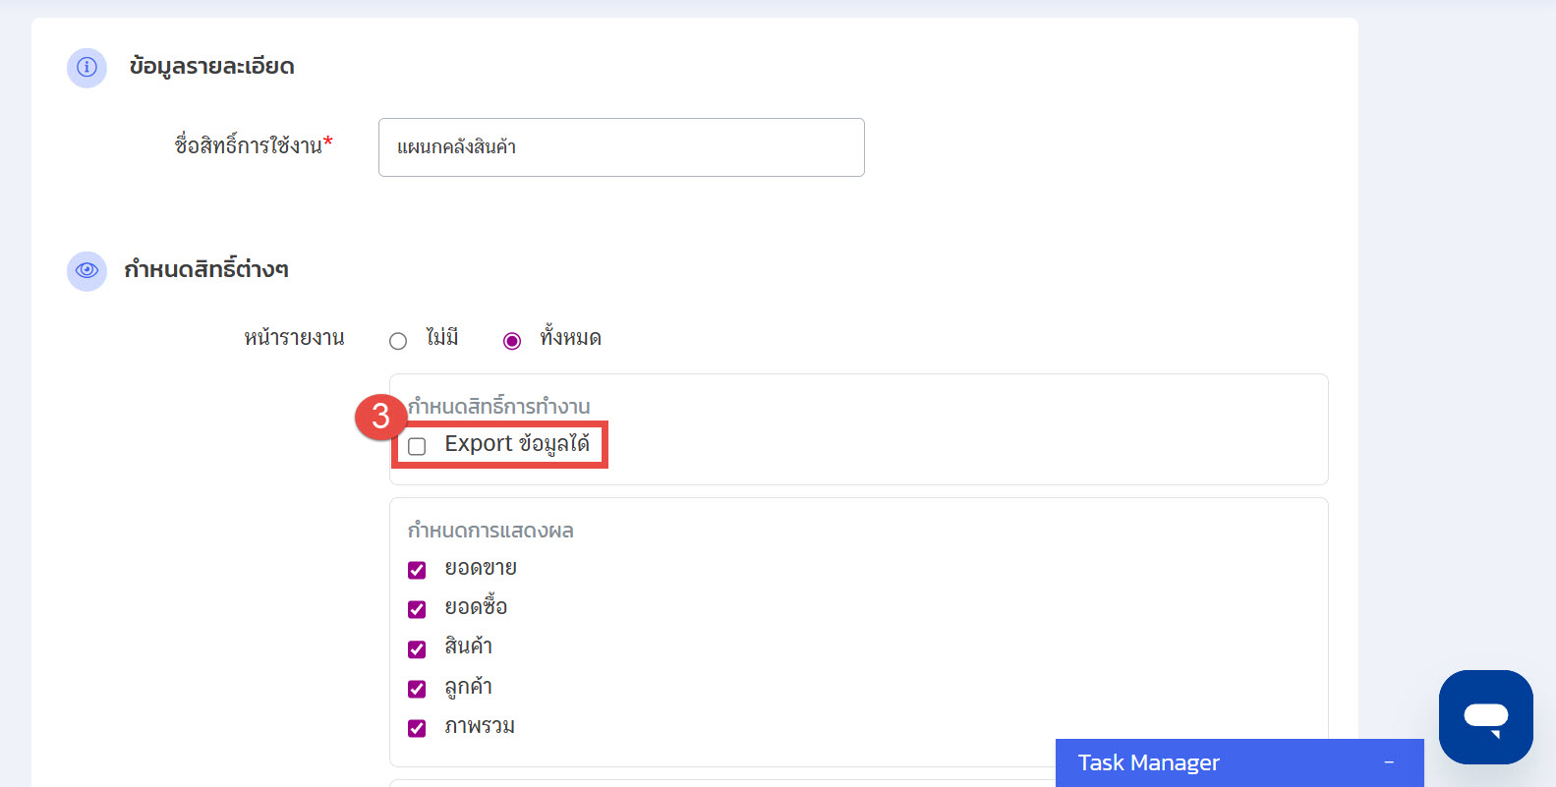The width and height of the screenshot is (1556, 787).
Task: Uncheck the ยอดซื้อ checkbox
Action: tap(417, 609)
